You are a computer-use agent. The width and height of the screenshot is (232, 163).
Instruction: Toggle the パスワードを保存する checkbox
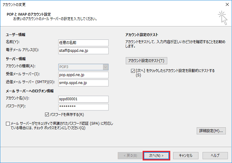click(47, 114)
